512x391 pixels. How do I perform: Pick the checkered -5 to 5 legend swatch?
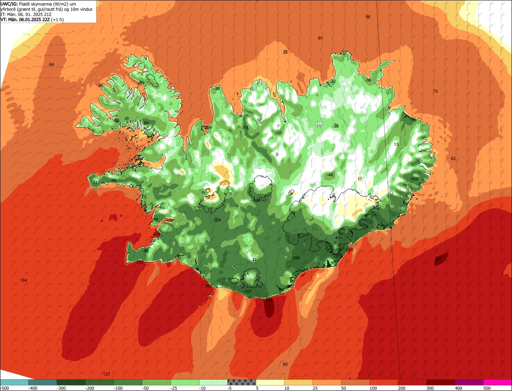pos(242,382)
